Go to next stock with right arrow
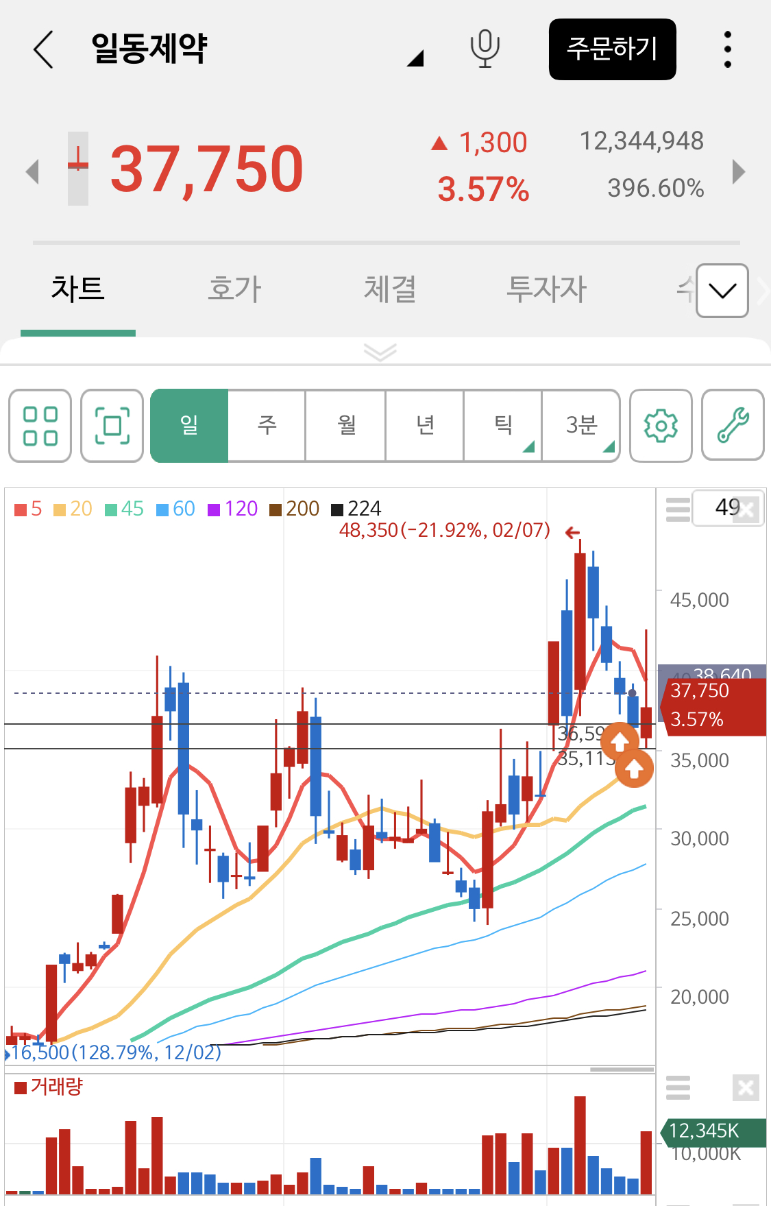This screenshot has width=771, height=1206. click(x=738, y=171)
